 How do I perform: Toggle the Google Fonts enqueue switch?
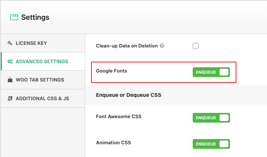211,72
